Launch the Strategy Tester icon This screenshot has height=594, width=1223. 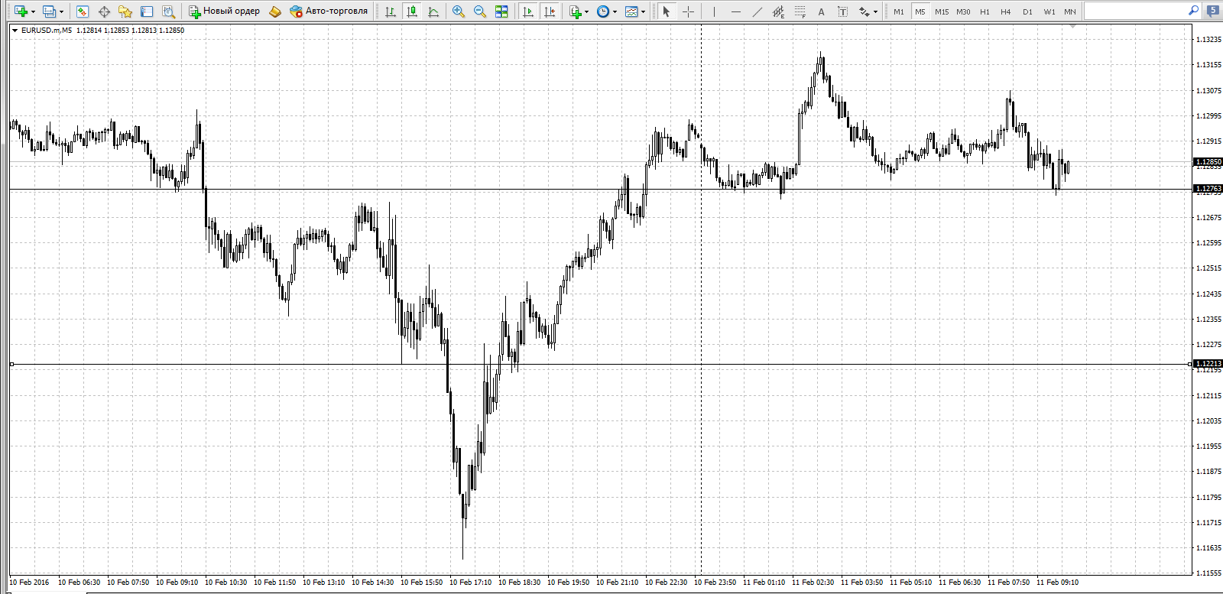click(x=168, y=11)
